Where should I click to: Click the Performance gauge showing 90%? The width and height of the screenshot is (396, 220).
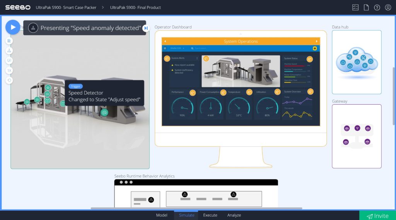click(183, 107)
